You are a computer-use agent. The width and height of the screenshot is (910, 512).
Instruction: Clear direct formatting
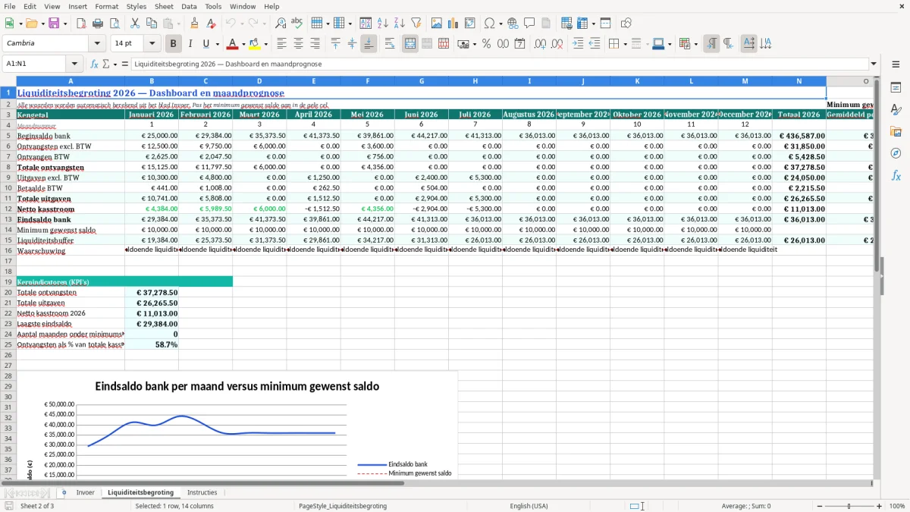[x=211, y=24]
